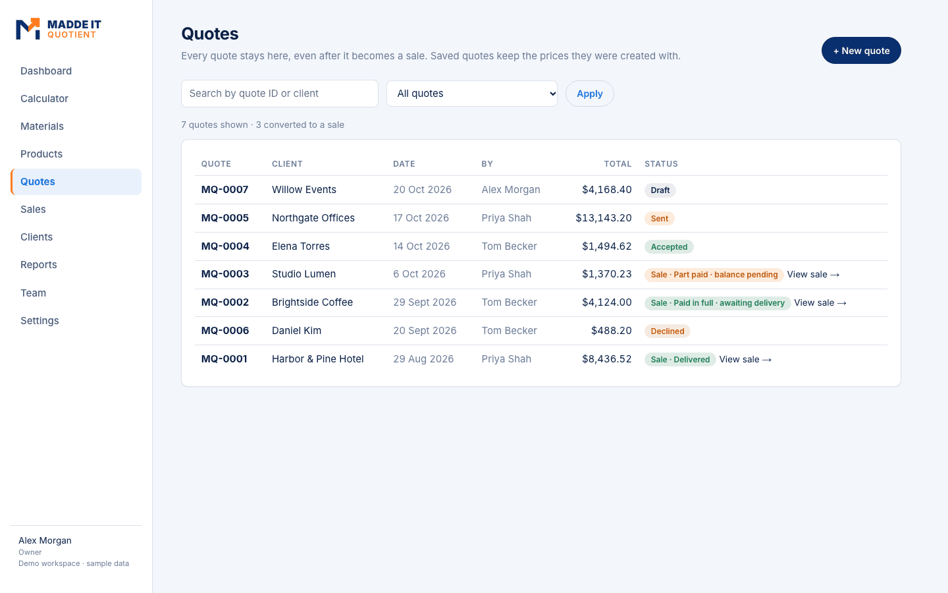Click the $13,143.20 total
The height and width of the screenshot is (593, 948).
pyautogui.click(x=604, y=218)
